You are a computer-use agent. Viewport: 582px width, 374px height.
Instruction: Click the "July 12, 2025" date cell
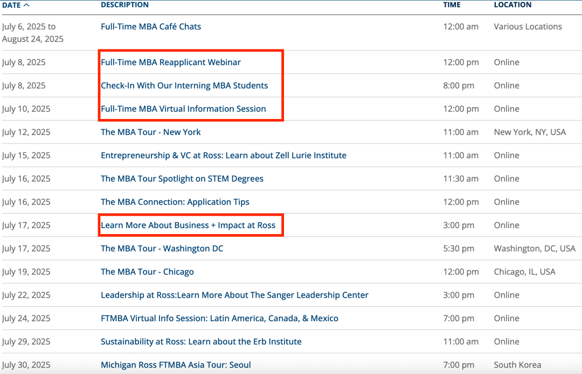(x=26, y=132)
